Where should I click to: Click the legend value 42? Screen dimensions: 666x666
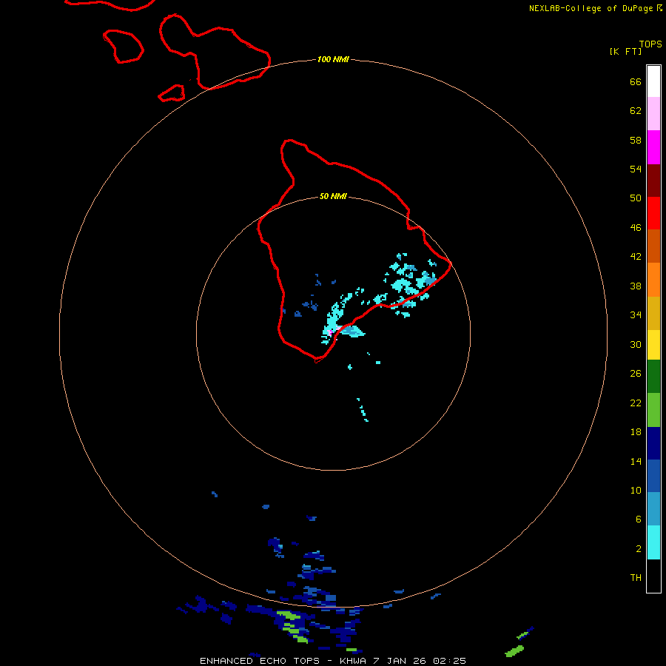pos(636,256)
